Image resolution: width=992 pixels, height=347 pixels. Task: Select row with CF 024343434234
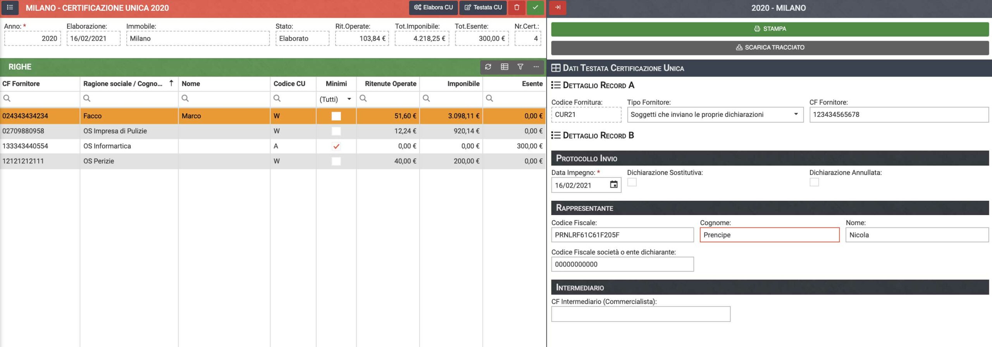273,116
